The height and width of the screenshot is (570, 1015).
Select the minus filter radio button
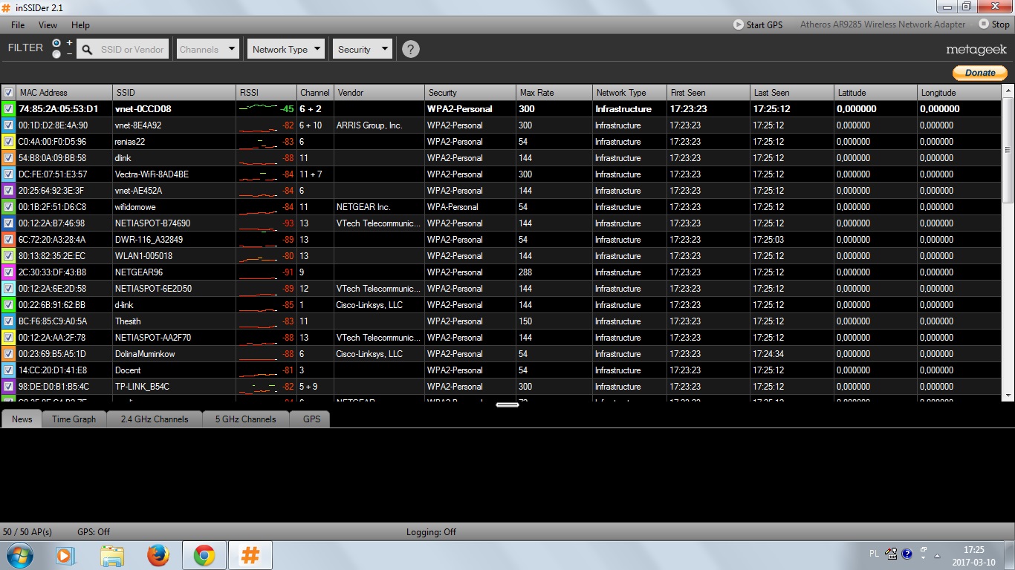pos(56,54)
